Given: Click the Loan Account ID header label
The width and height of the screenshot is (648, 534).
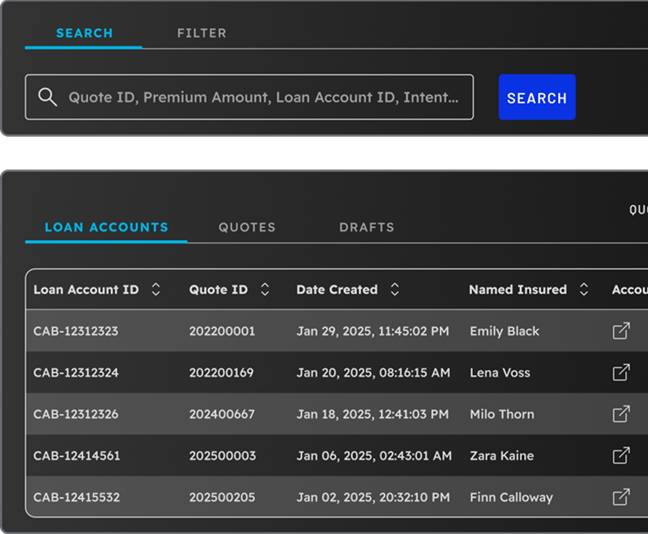Looking at the screenshot, I should tap(86, 290).
